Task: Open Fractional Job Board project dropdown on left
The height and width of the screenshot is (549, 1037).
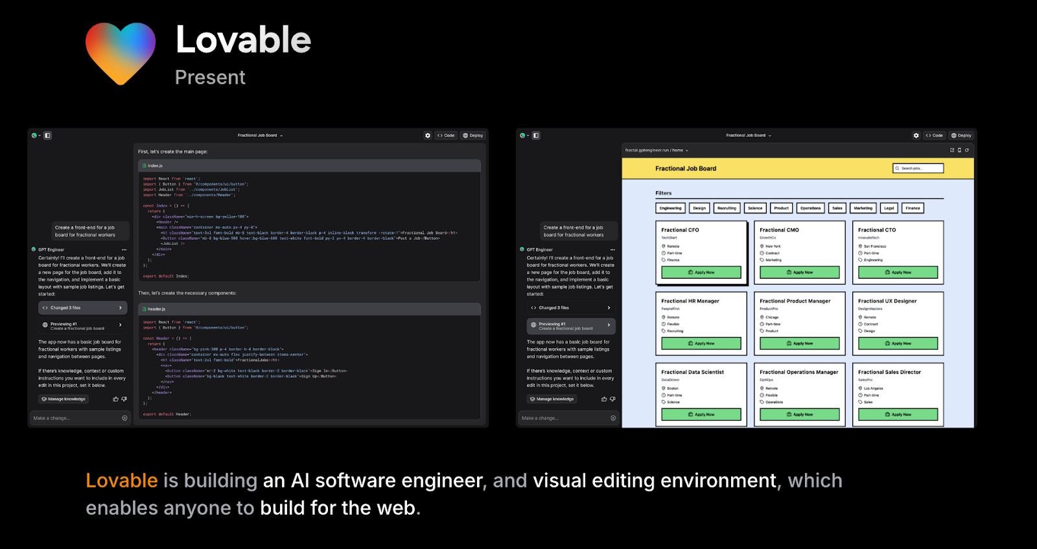Action: (260, 135)
